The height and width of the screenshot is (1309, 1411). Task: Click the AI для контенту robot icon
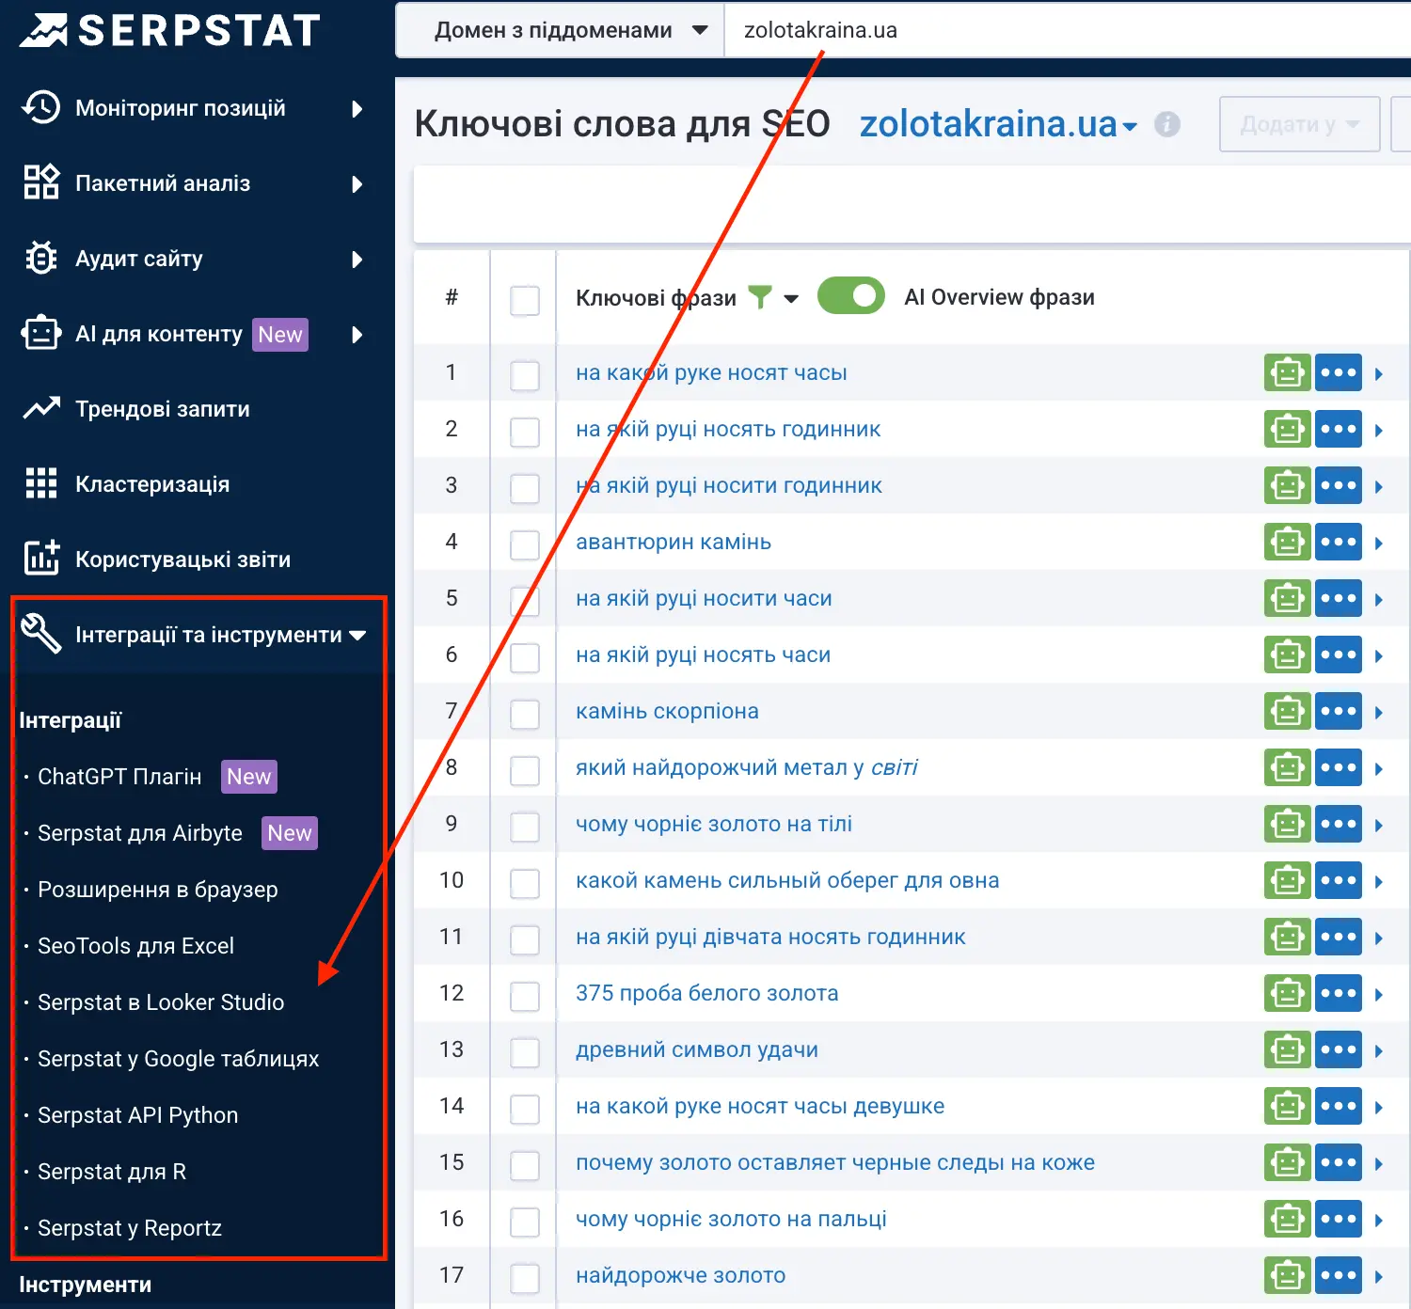[41, 333]
